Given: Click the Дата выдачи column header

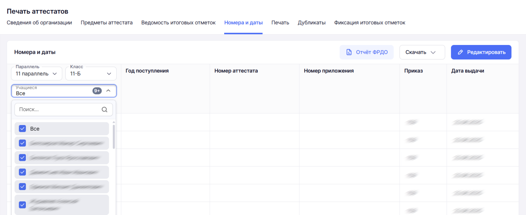Looking at the screenshot, I should (467, 71).
